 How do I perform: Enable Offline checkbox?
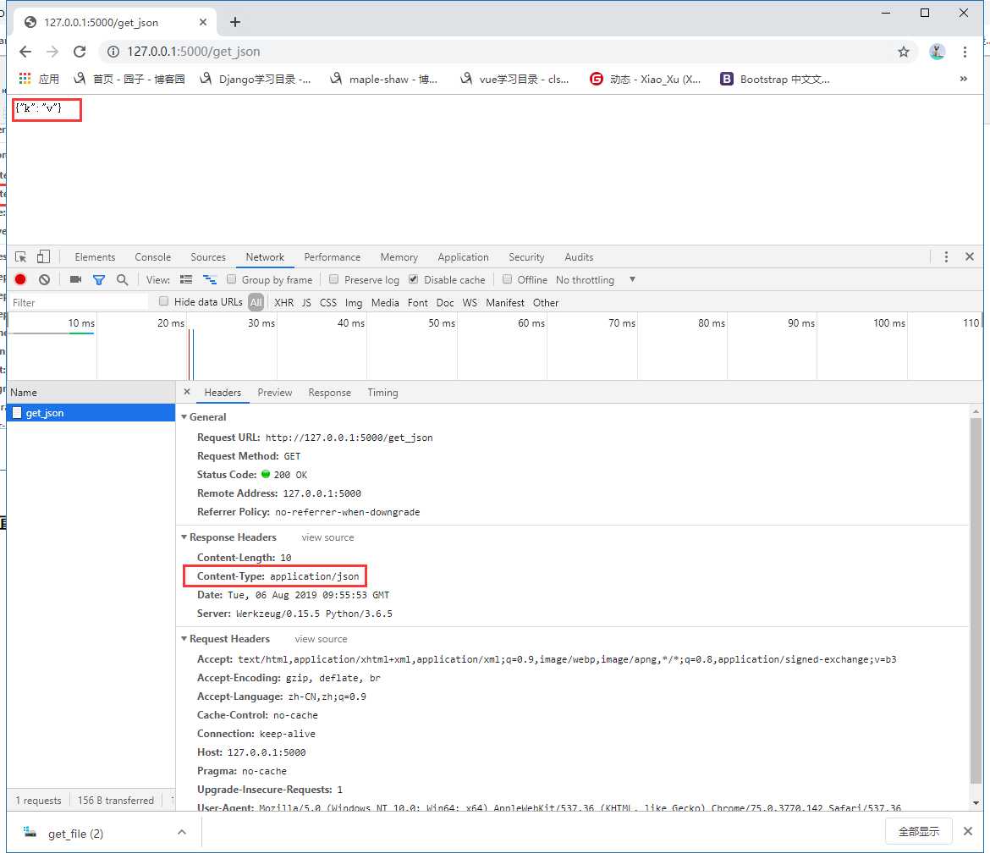[x=507, y=279]
